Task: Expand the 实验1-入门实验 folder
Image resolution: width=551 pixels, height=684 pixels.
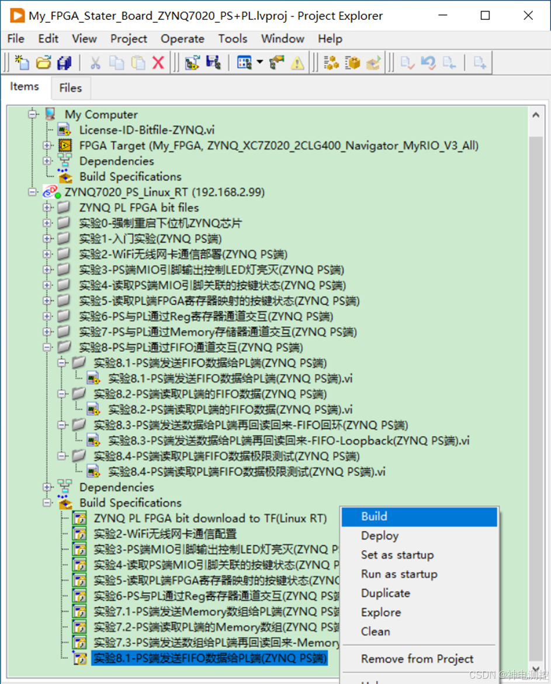Action: pyautogui.click(x=47, y=239)
